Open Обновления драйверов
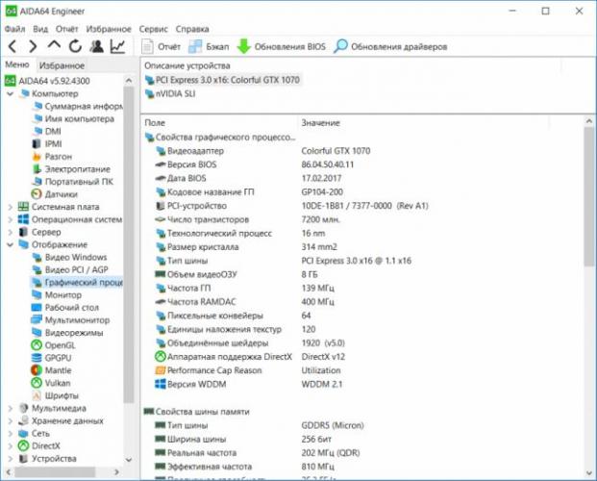Screen dimensions: 597x481 click(x=390, y=46)
